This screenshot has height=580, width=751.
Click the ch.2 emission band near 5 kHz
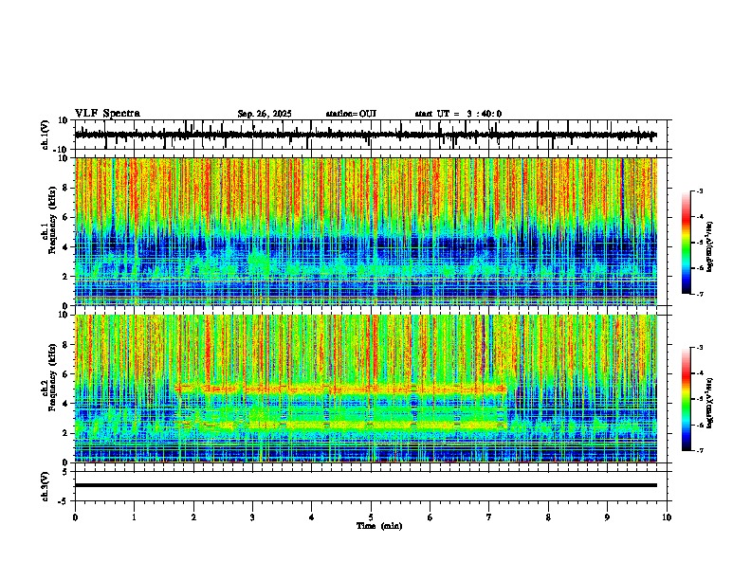341,389
